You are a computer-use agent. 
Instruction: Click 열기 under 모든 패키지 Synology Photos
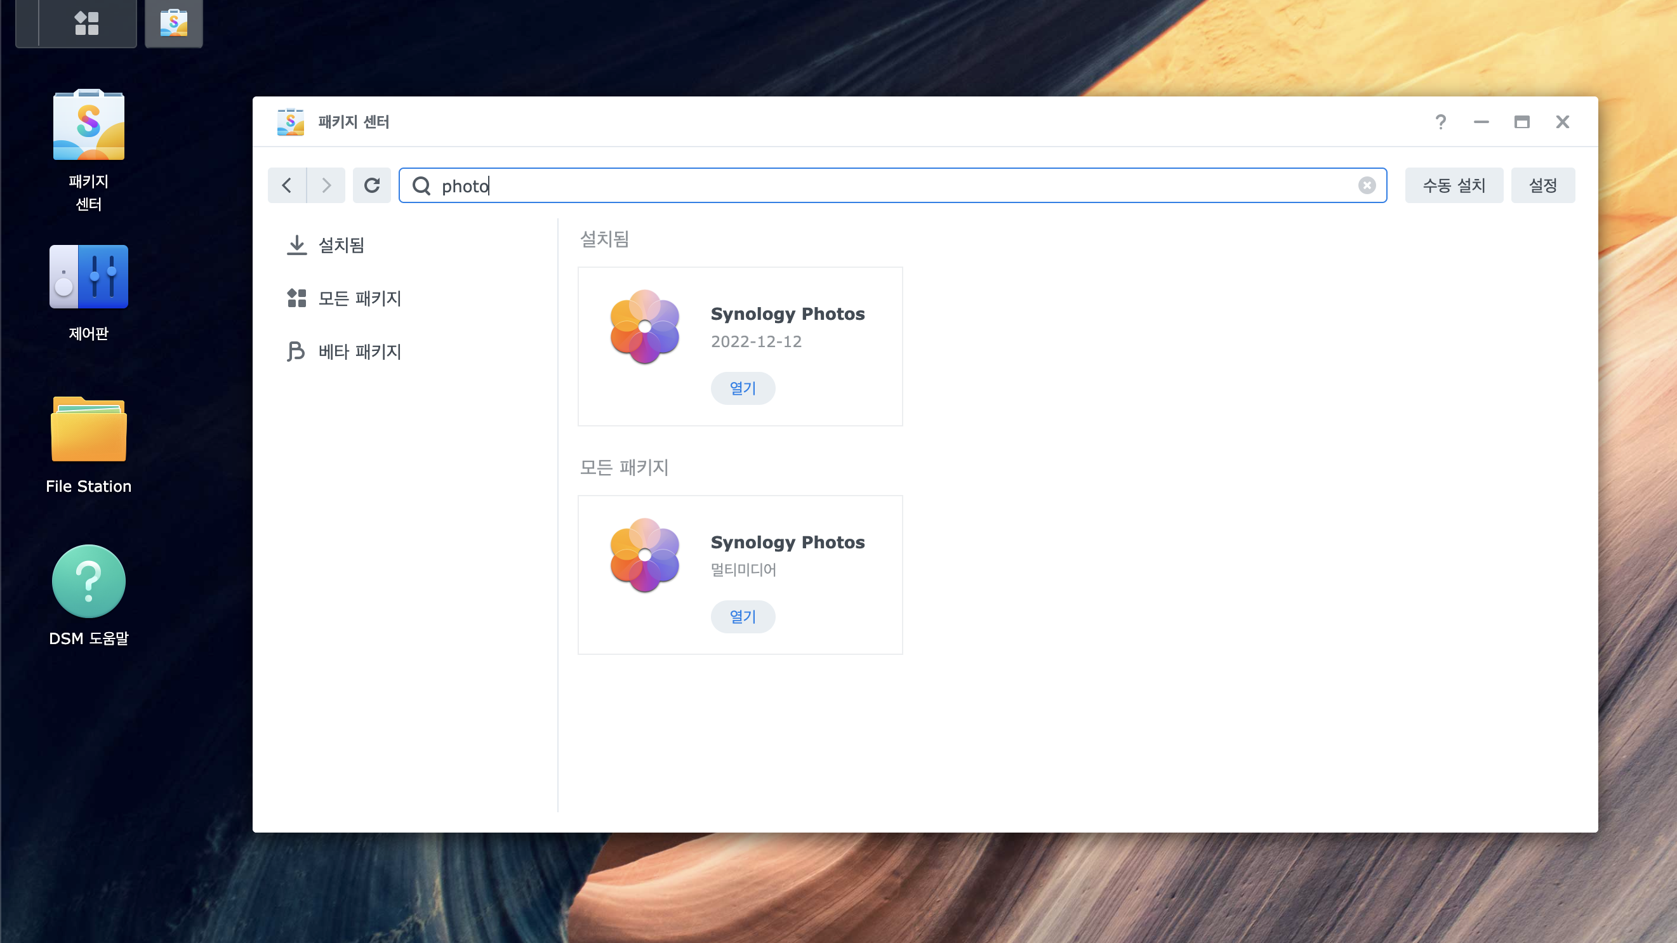click(x=742, y=617)
